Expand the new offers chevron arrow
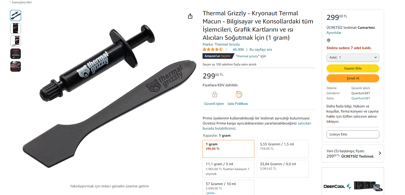405x195 pixels. [380, 153]
